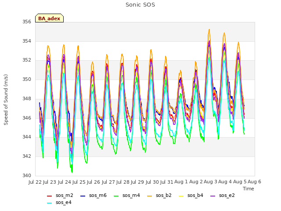Viewport: 281px width, 211px height.
Task: Click the green sos_m4 legend swatch
Action: (x=116, y=196)
